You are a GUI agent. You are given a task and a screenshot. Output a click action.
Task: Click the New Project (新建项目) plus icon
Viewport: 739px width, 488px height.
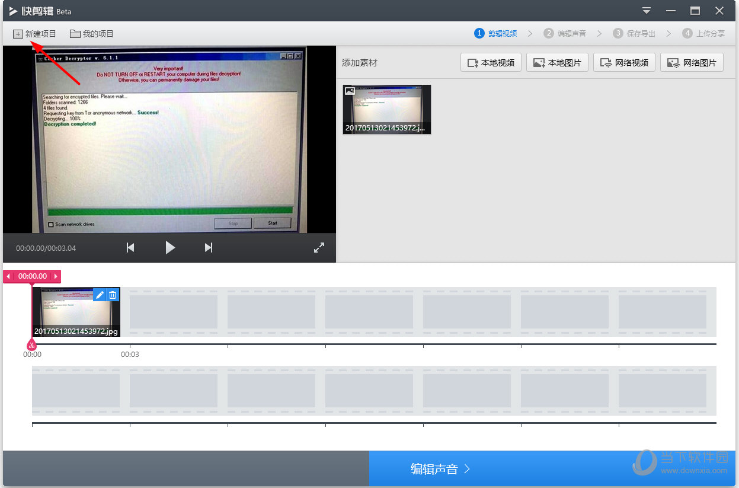coord(18,34)
